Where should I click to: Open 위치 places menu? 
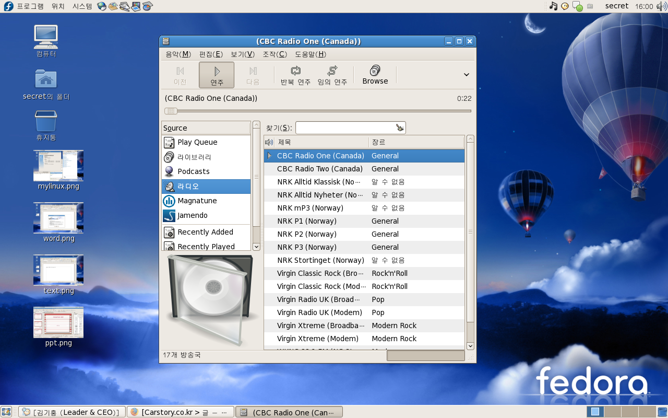point(58,6)
